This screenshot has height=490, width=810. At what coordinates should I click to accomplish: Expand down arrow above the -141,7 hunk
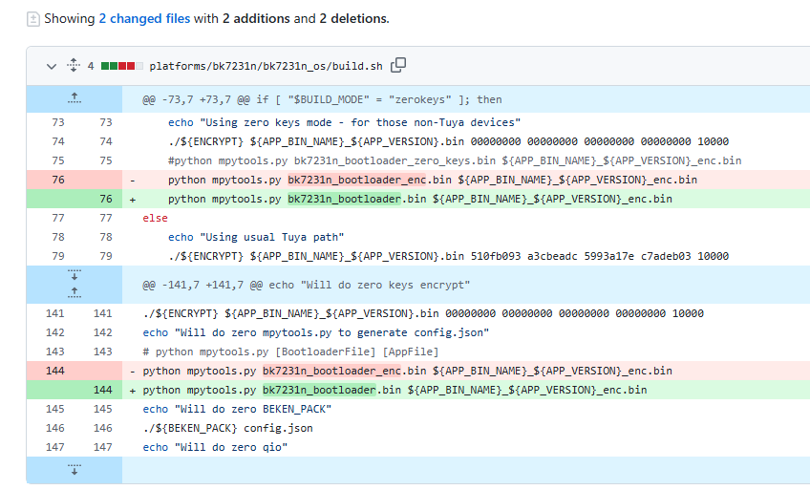pos(75,277)
